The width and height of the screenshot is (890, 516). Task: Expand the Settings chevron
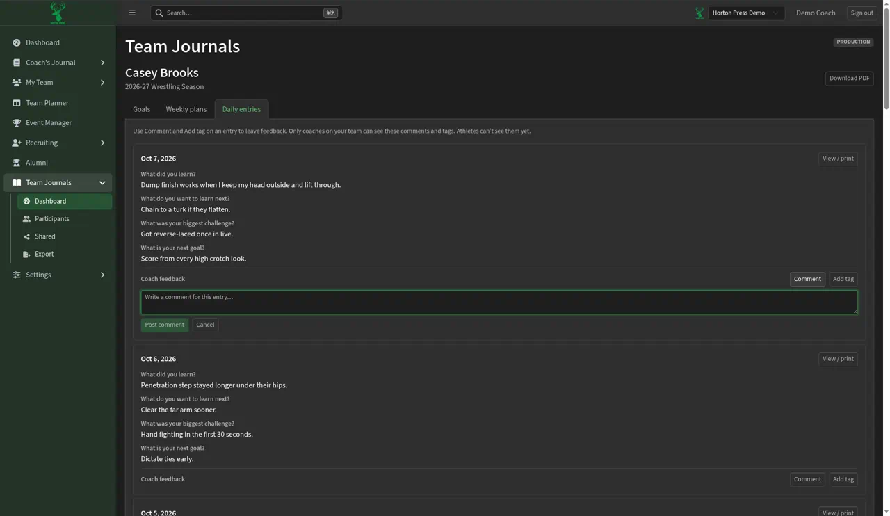[x=102, y=275]
